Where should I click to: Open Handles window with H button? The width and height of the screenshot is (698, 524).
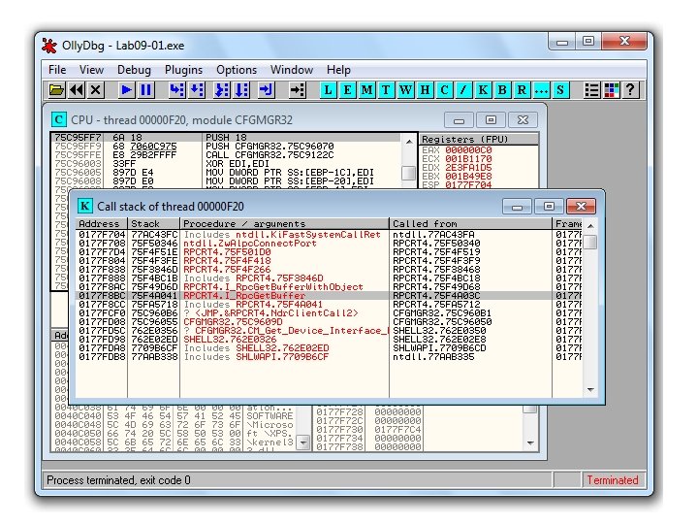pyautogui.click(x=425, y=90)
